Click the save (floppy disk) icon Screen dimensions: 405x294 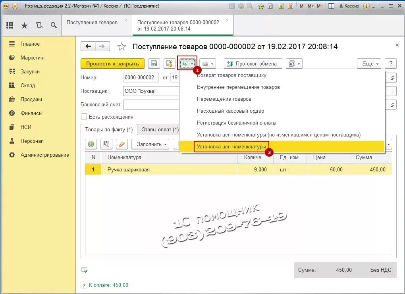coord(154,63)
